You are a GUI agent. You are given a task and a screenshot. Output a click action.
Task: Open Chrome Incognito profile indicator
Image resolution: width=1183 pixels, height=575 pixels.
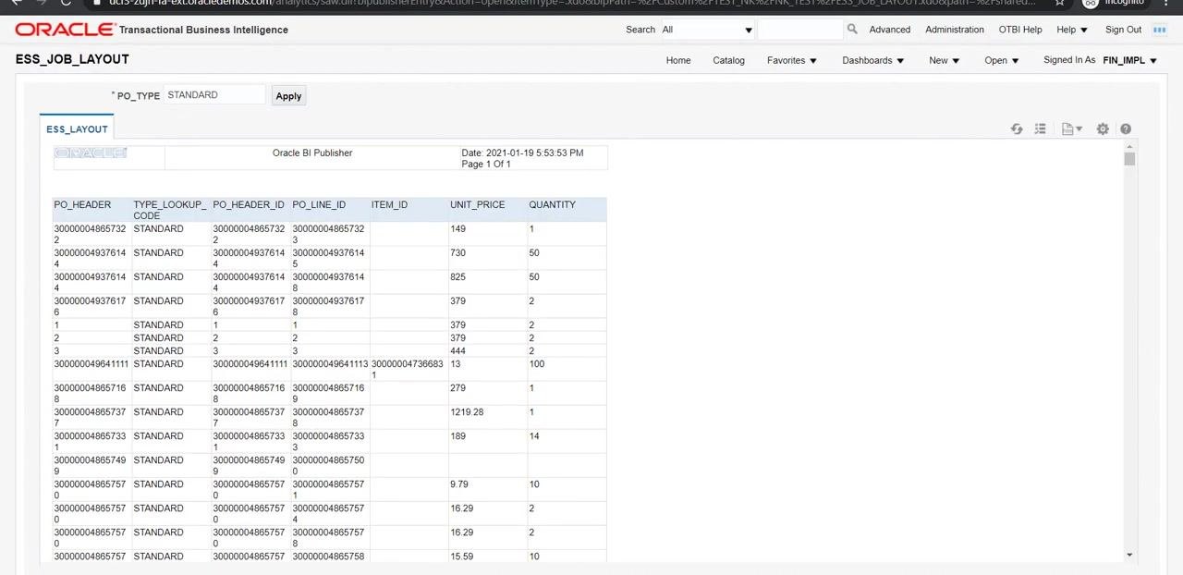(1113, 3)
